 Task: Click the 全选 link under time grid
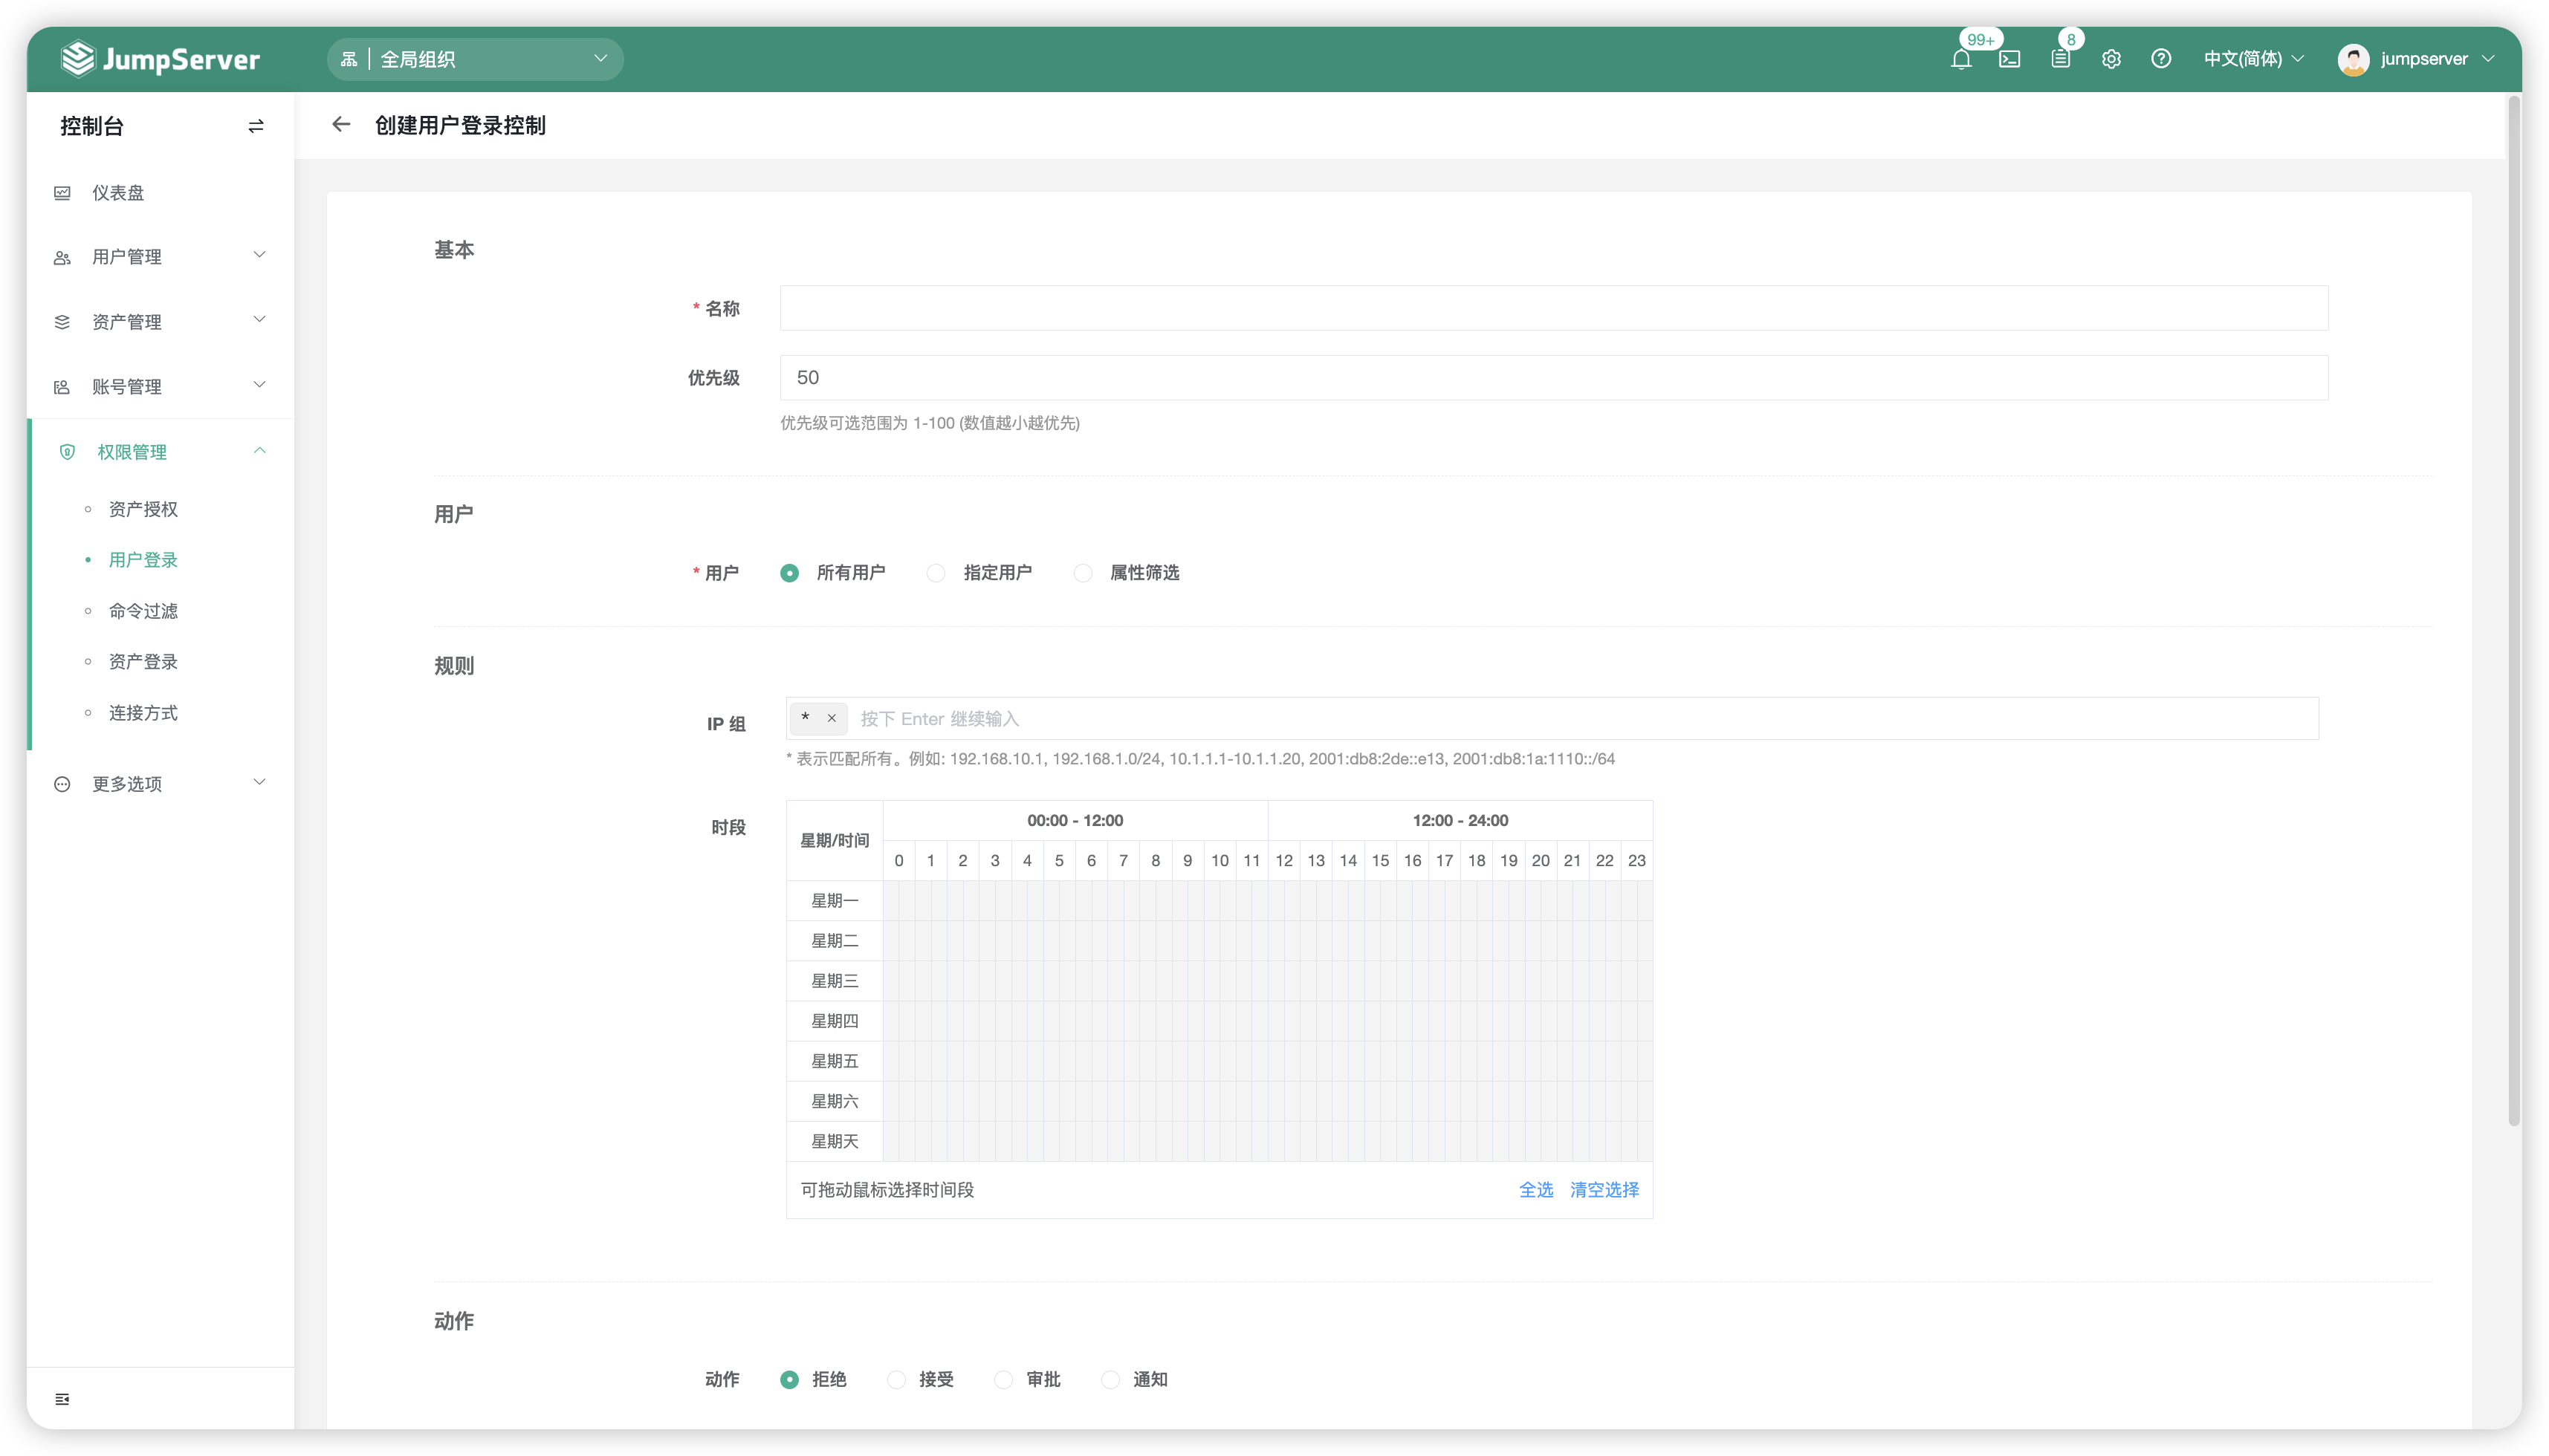(1535, 1190)
